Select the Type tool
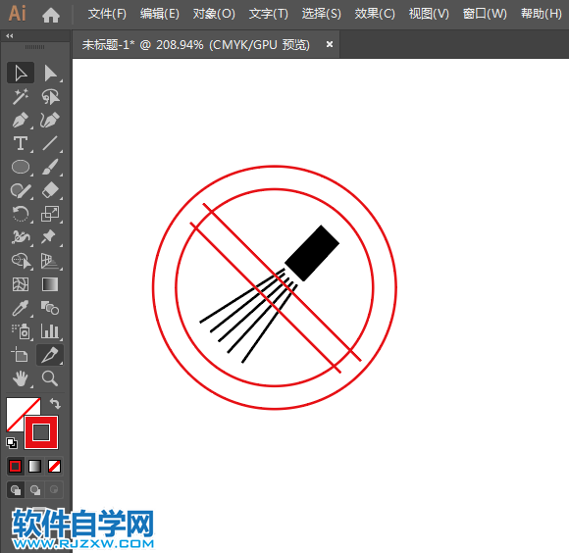This screenshot has height=553, width=569. 21,143
